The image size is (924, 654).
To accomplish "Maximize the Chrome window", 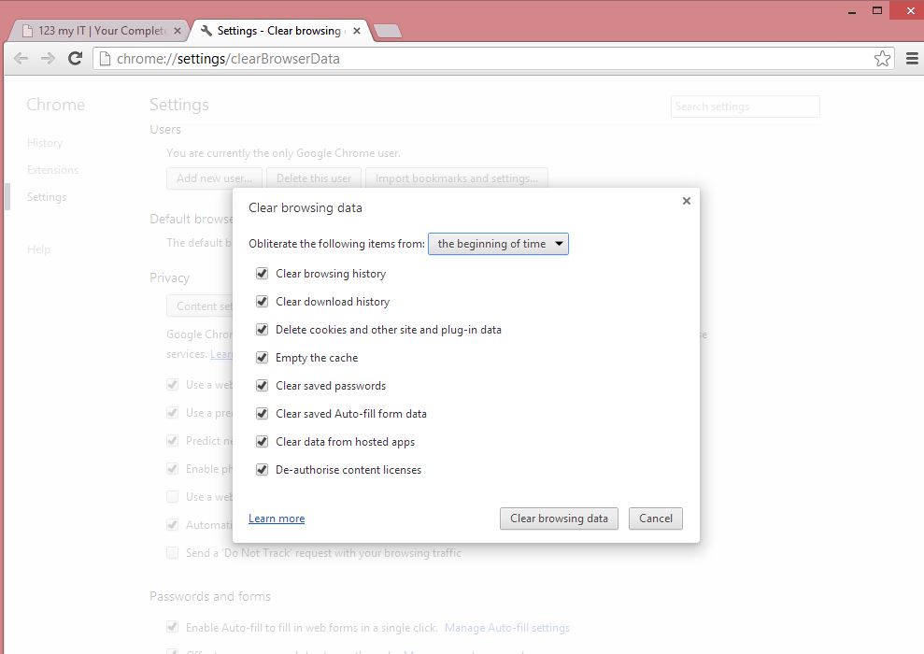I will click(x=877, y=11).
